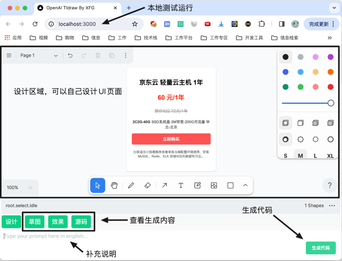Image resolution: width=342 pixels, height=261 pixels.
Task: Select the Hand pan tool
Action: pyautogui.click(x=114, y=185)
